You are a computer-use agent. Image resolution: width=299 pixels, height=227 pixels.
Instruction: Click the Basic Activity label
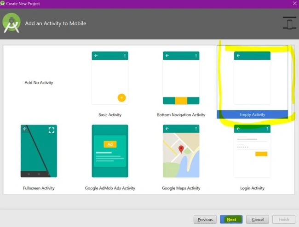pyautogui.click(x=110, y=115)
